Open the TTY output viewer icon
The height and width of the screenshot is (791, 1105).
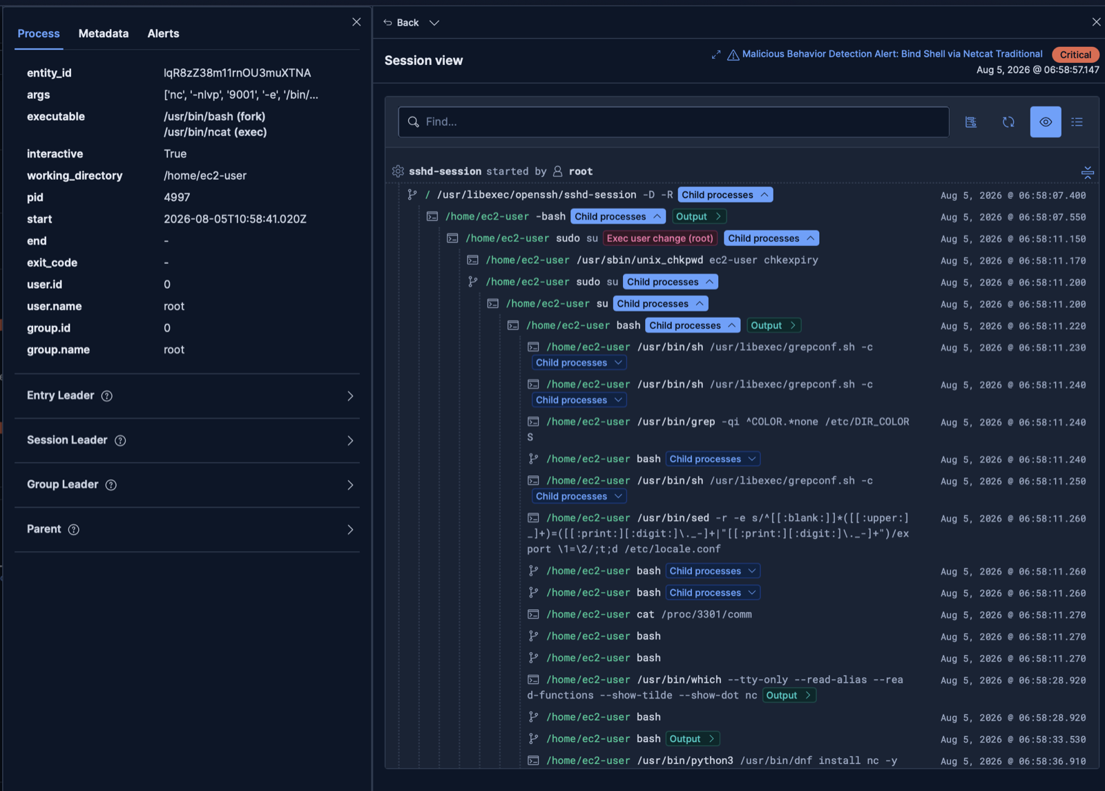pyautogui.click(x=971, y=122)
